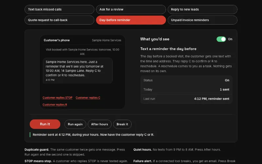Click the Failure alert note
The image size is (262, 164).
[184, 161]
